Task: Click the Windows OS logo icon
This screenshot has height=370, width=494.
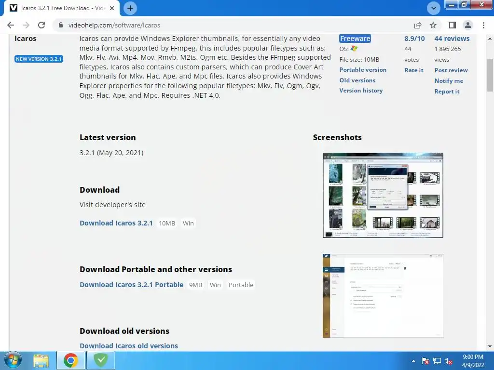Action: (x=354, y=49)
